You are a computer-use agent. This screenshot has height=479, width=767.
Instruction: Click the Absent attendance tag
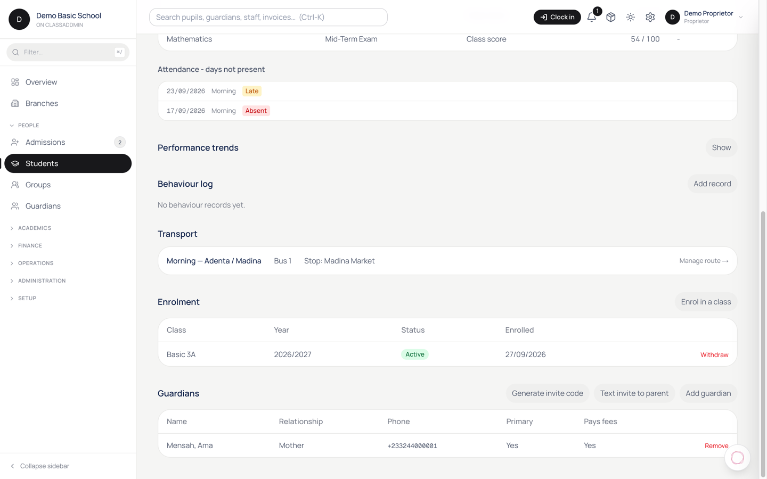tap(256, 111)
